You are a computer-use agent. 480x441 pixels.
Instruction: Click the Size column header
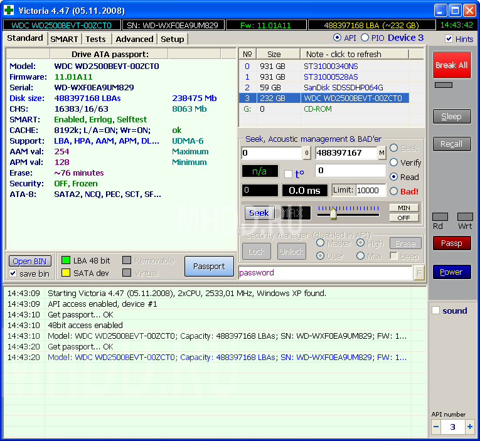click(278, 54)
